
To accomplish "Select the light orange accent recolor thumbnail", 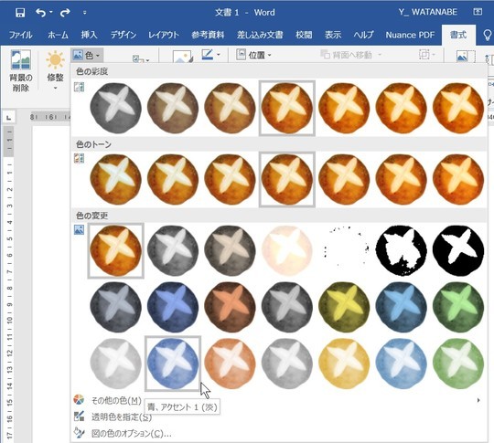I will [x=230, y=364].
